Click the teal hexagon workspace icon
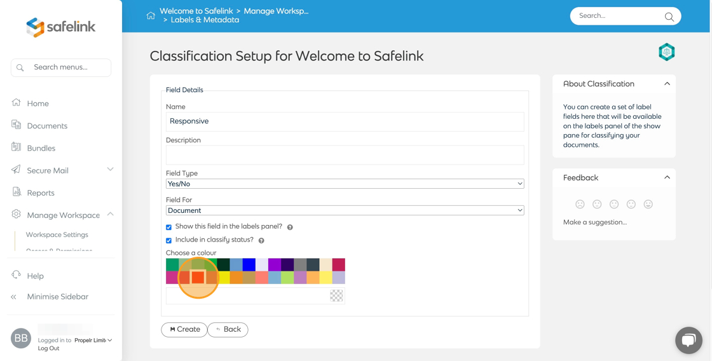712x361 pixels. [666, 52]
